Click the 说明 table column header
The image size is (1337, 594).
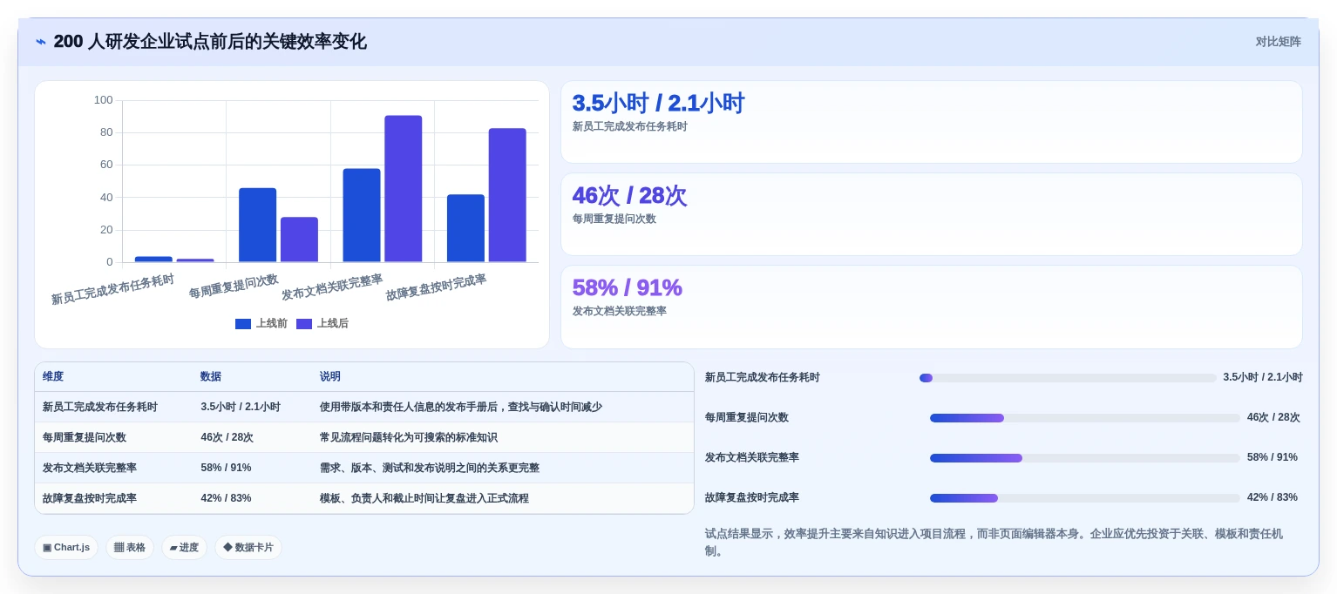329,376
